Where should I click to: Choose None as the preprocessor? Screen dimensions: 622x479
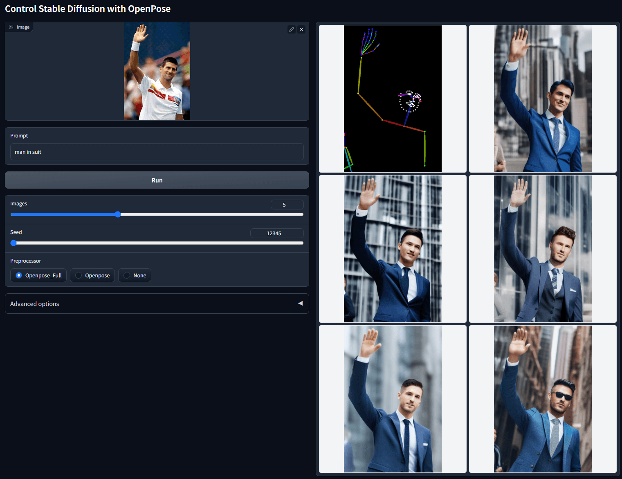click(135, 275)
